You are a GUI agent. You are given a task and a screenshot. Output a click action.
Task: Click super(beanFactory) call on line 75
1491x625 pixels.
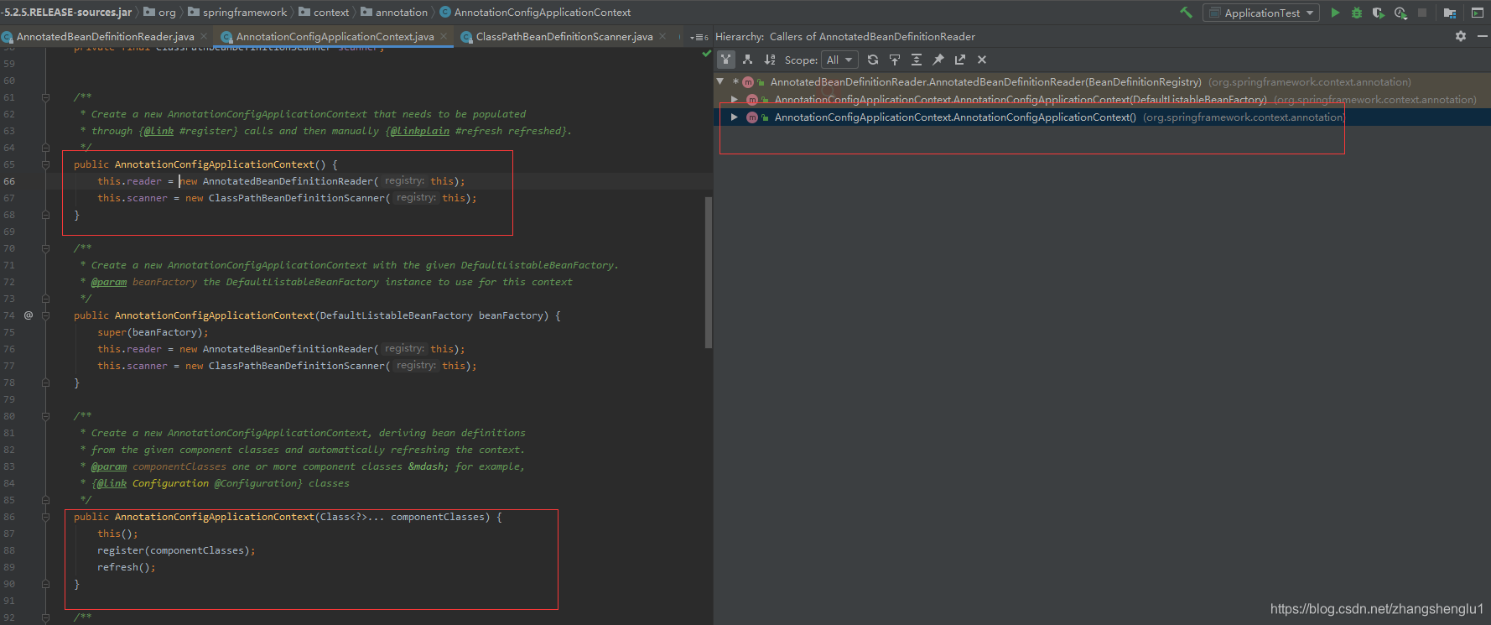153,332
